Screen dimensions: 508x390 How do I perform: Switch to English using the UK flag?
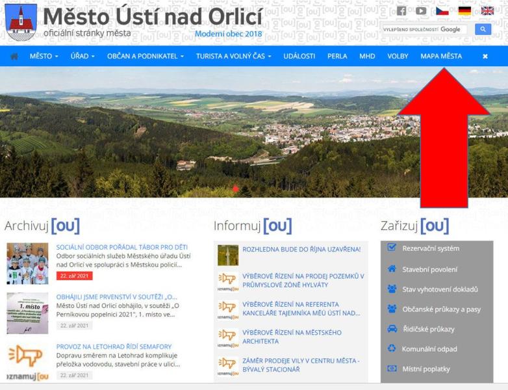pyautogui.click(x=487, y=11)
